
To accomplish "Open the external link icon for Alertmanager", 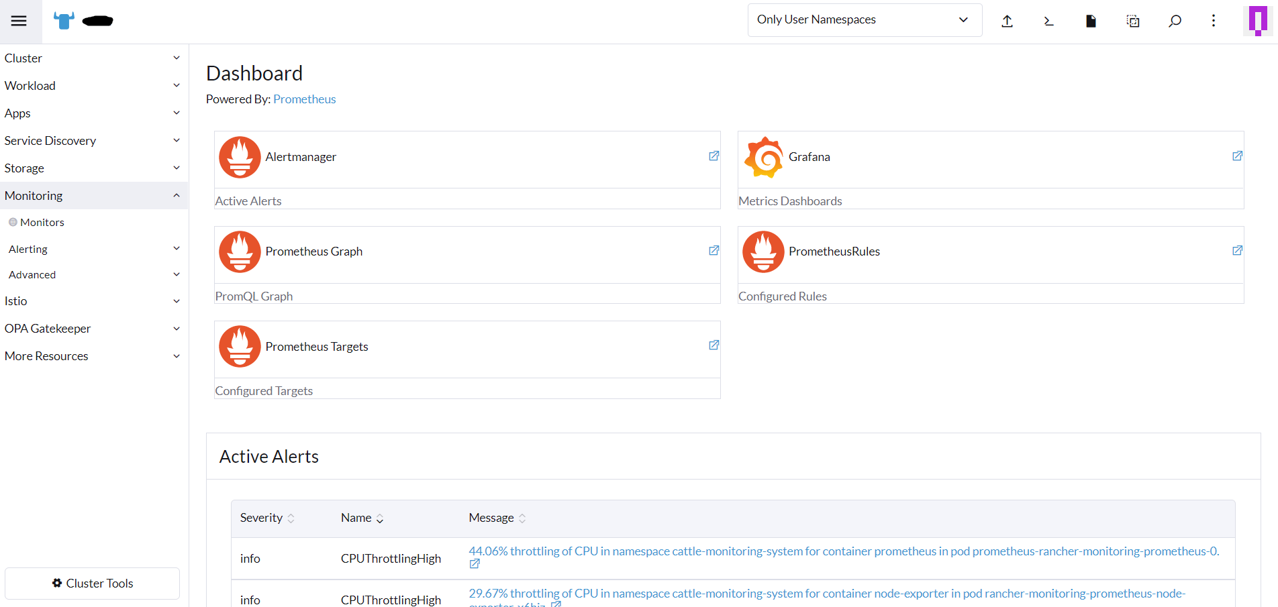I will tap(714, 156).
